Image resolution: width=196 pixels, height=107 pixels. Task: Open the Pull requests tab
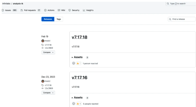tap(30, 10)
